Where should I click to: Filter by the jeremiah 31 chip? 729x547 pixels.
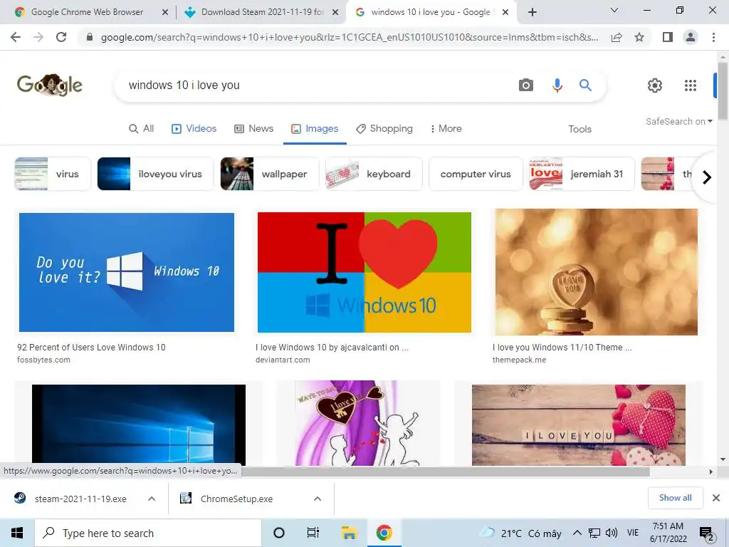[x=582, y=174]
